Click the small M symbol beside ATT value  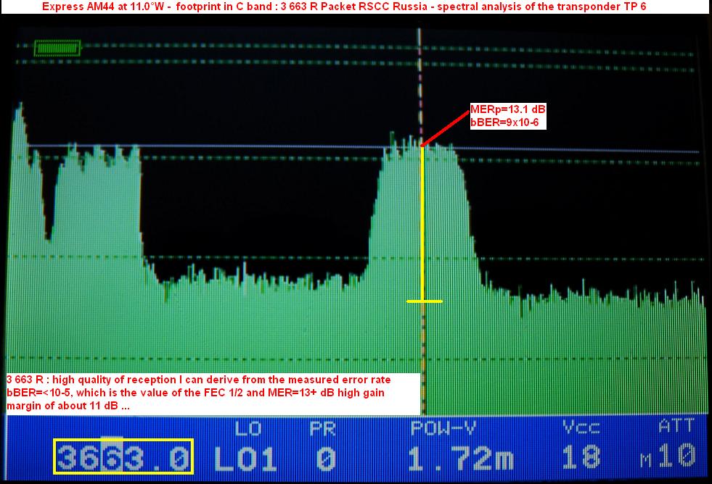[x=644, y=459]
